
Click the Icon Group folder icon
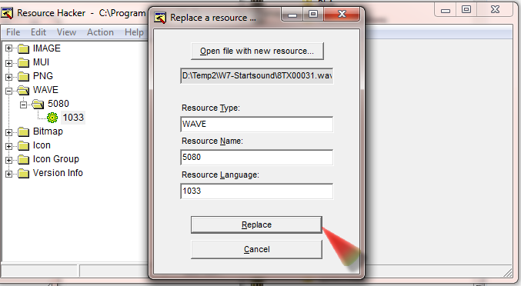click(x=23, y=160)
